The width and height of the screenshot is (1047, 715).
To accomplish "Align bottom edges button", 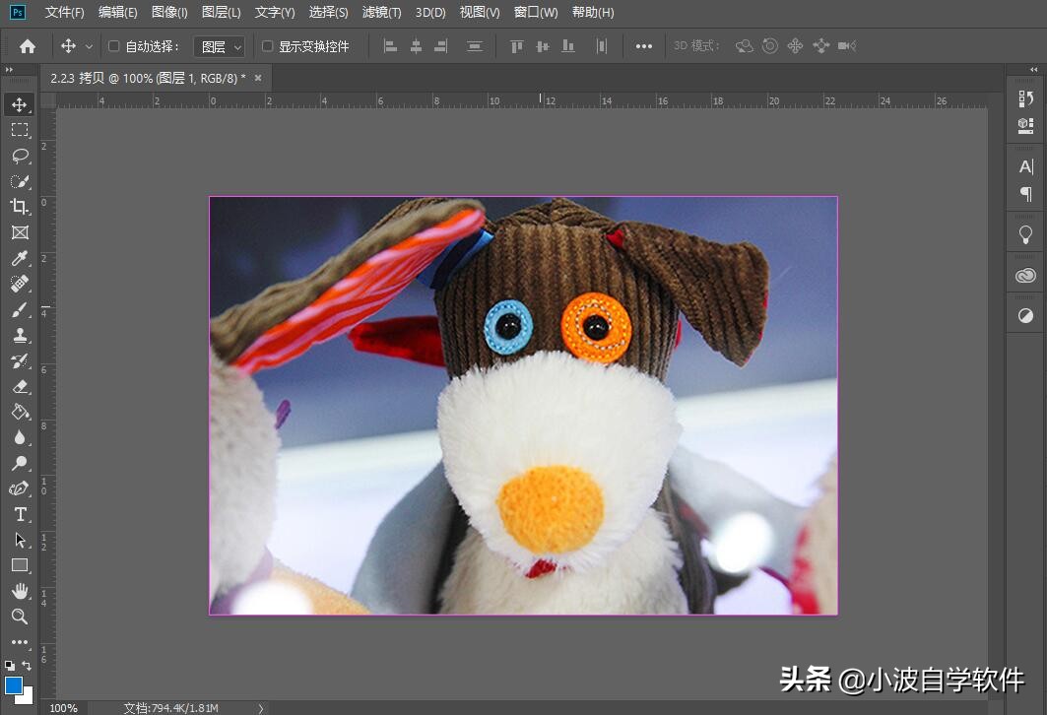I will (568, 46).
